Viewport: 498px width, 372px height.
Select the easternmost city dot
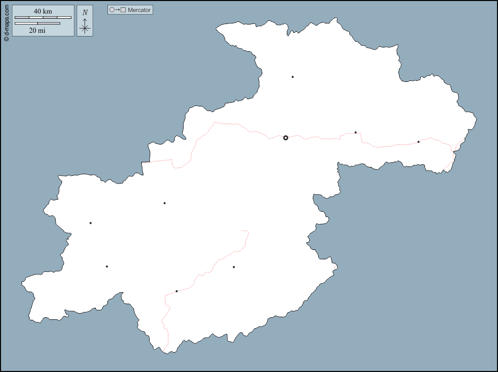click(418, 142)
